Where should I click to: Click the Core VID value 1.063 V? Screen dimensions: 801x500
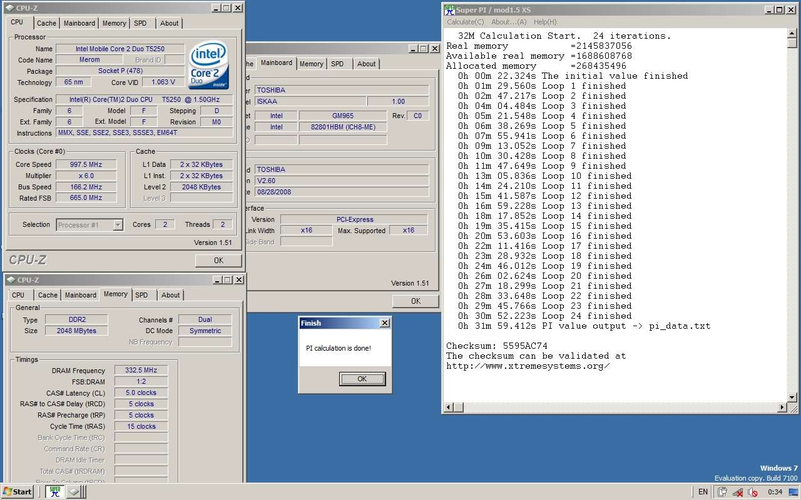coord(163,82)
